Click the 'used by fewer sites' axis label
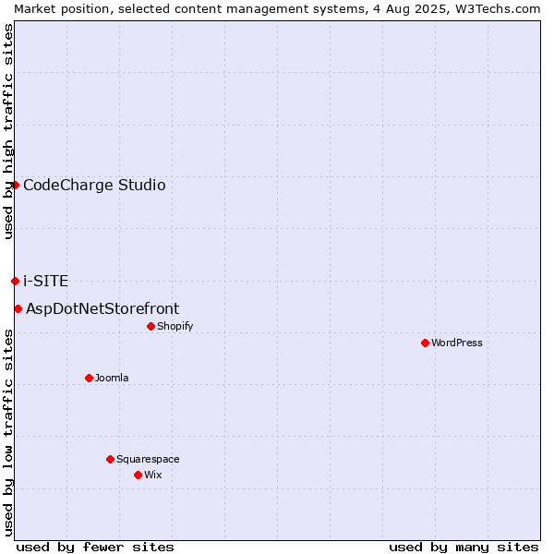 click(95, 548)
